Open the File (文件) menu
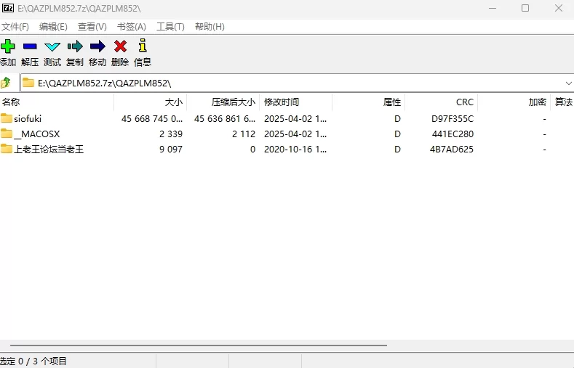The width and height of the screenshot is (574, 368). point(15,27)
